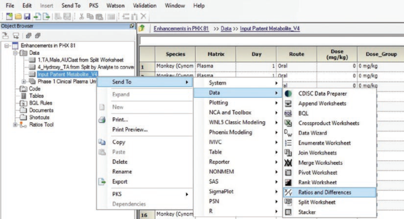Select the BQL Rules folder in tree
404x219 pixels.
(x=40, y=103)
